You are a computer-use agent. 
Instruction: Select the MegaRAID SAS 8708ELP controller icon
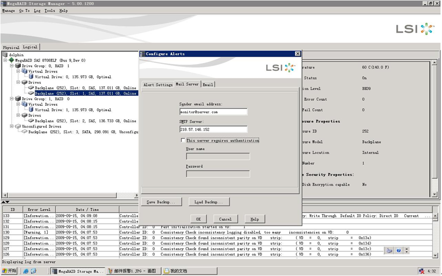[x=11, y=60]
